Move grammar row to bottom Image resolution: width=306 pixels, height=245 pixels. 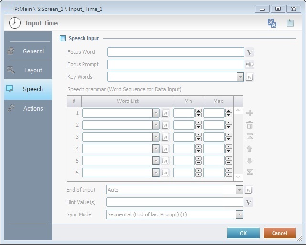(x=250, y=172)
